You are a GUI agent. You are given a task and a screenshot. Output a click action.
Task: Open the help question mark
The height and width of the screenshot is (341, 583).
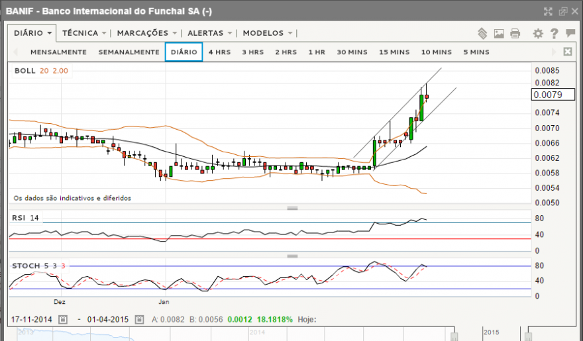point(554,34)
